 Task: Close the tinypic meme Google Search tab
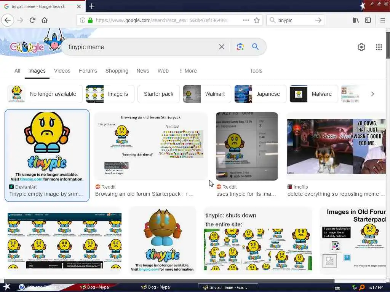78,6
